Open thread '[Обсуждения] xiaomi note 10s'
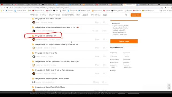 tap(46, 53)
